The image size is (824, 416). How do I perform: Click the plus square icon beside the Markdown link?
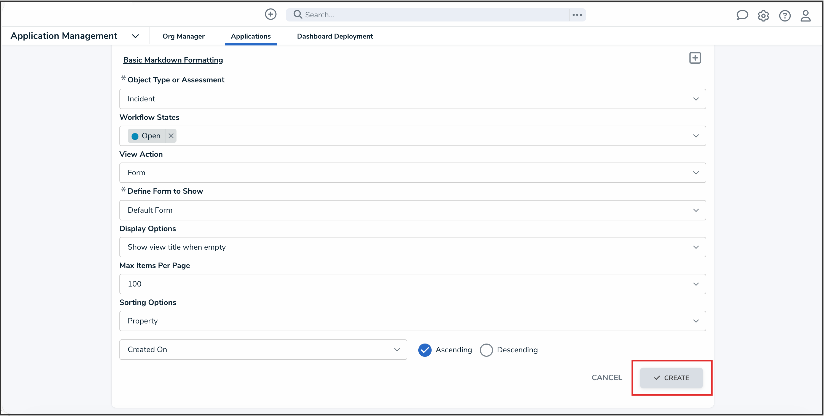tap(695, 58)
